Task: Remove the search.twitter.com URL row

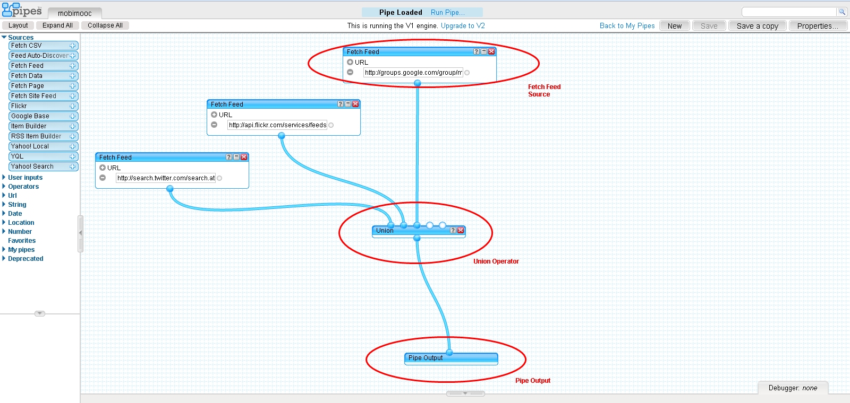Action: pos(103,178)
